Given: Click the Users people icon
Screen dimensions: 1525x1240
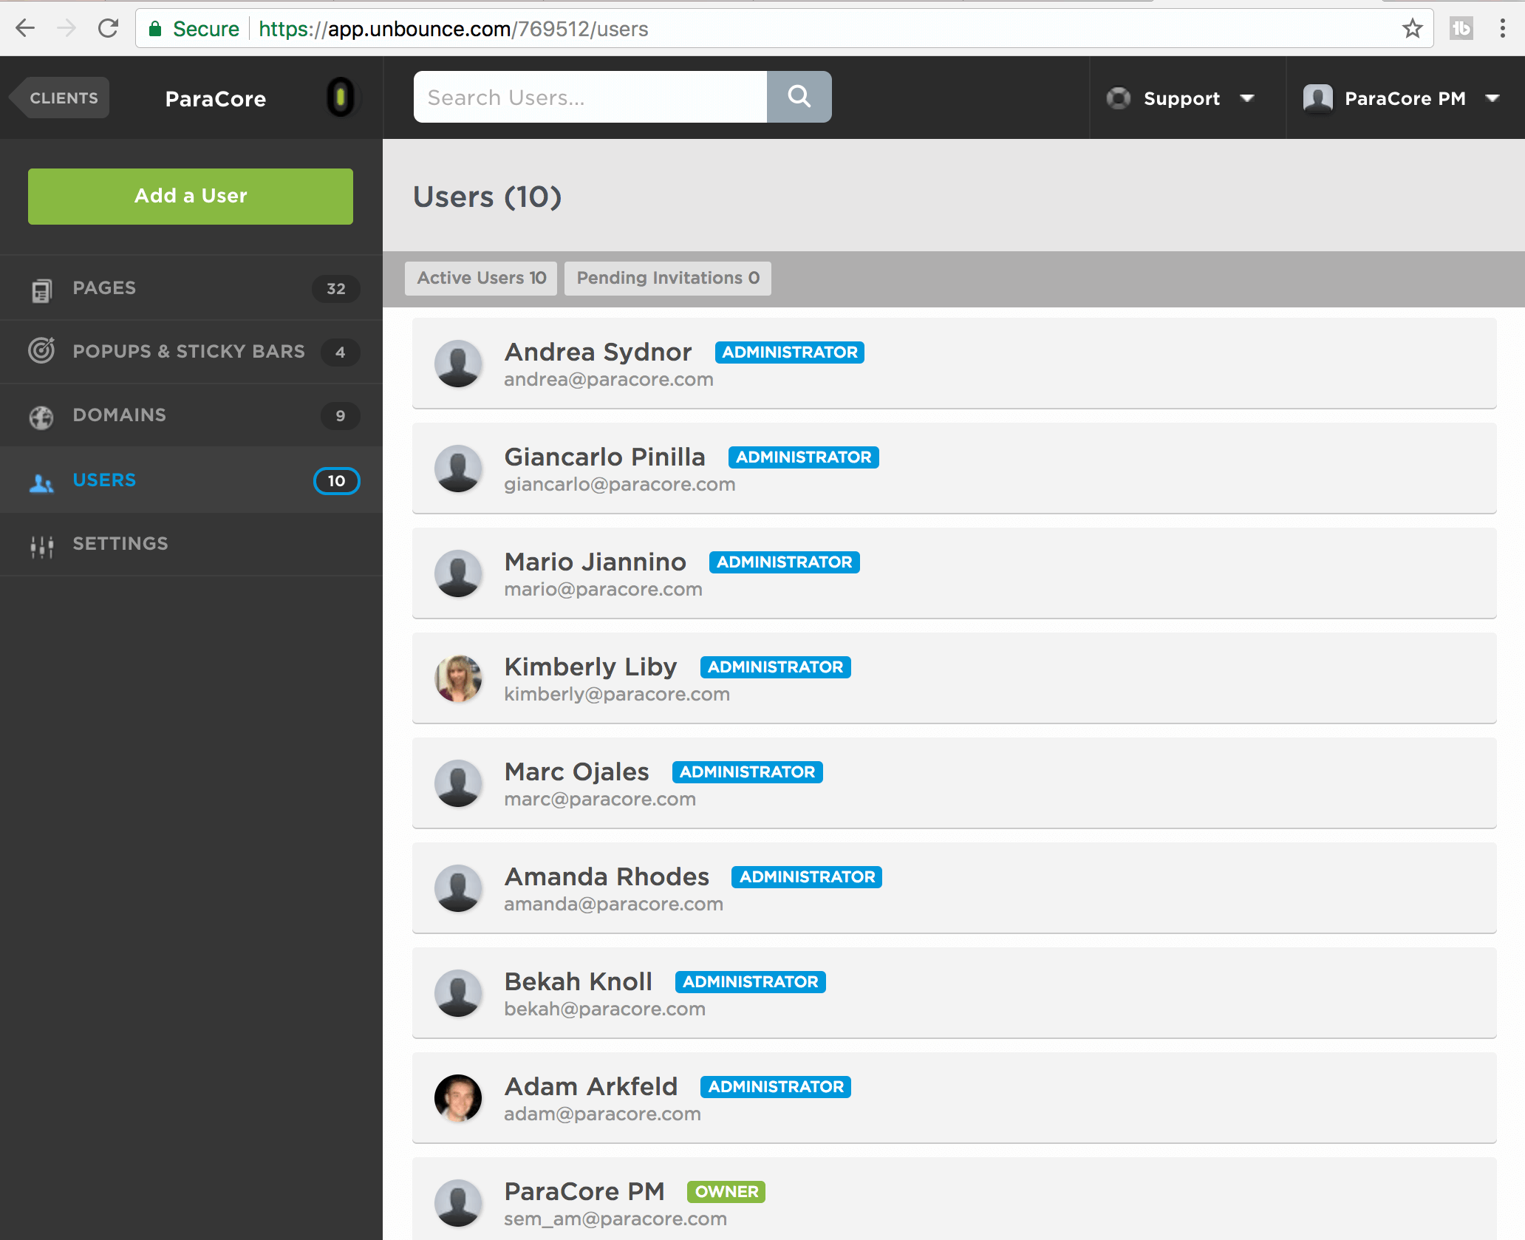Looking at the screenshot, I should pos(41,483).
